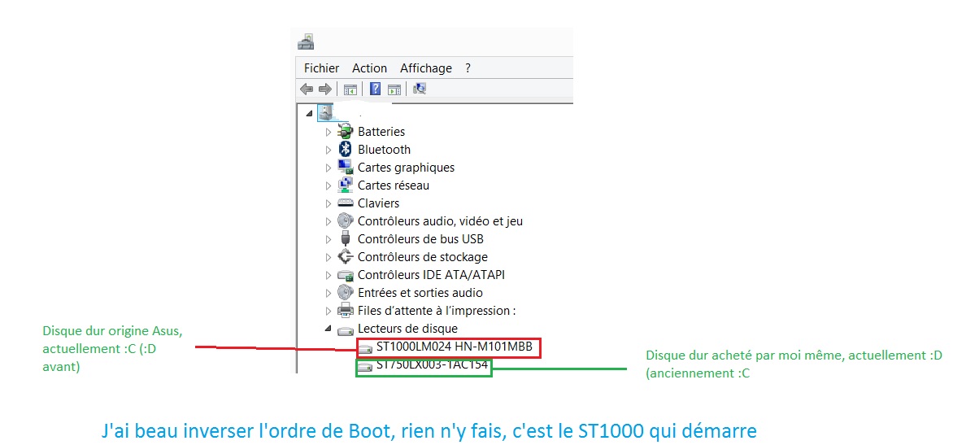The width and height of the screenshot is (966, 445).
Task: Select Files d'attente à l'impression label
Action: (436, 311)
